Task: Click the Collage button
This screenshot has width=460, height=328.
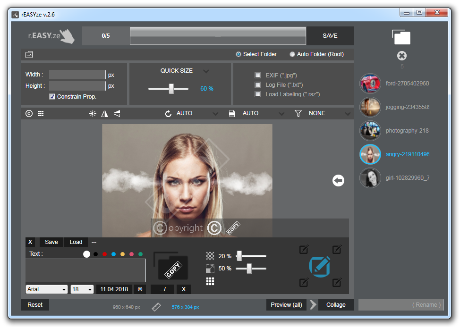Action: (336, 305)
